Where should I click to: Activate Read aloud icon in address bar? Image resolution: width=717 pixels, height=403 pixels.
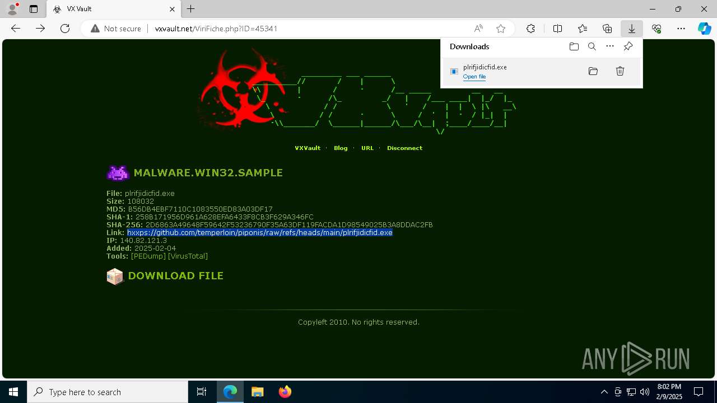point(478,29)
